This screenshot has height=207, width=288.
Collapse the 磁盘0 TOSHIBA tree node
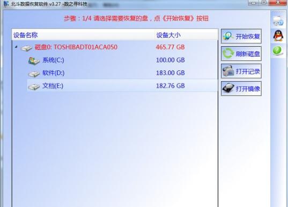pos(16,47)
